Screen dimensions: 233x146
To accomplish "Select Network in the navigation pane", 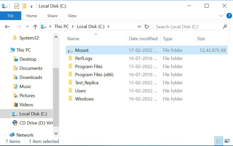I will pos(25,135).
